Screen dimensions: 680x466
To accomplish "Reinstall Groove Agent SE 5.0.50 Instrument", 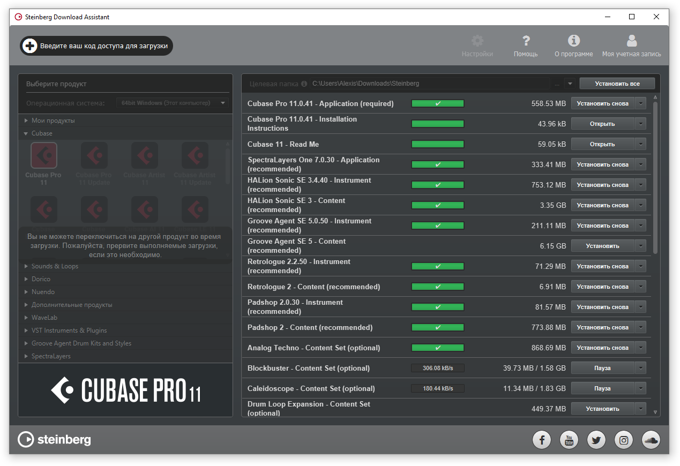I will [603, 226].
